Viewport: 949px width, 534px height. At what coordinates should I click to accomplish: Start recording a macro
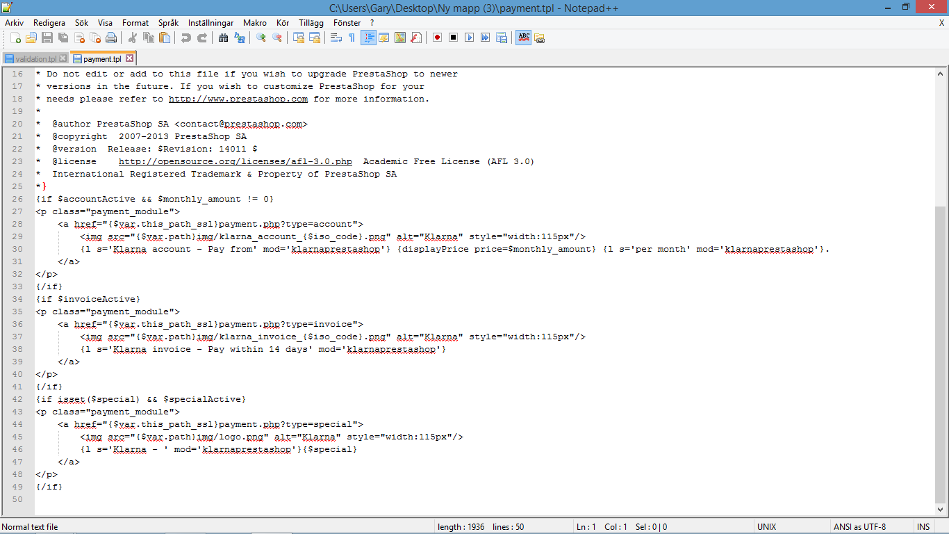tap(438, 38)
